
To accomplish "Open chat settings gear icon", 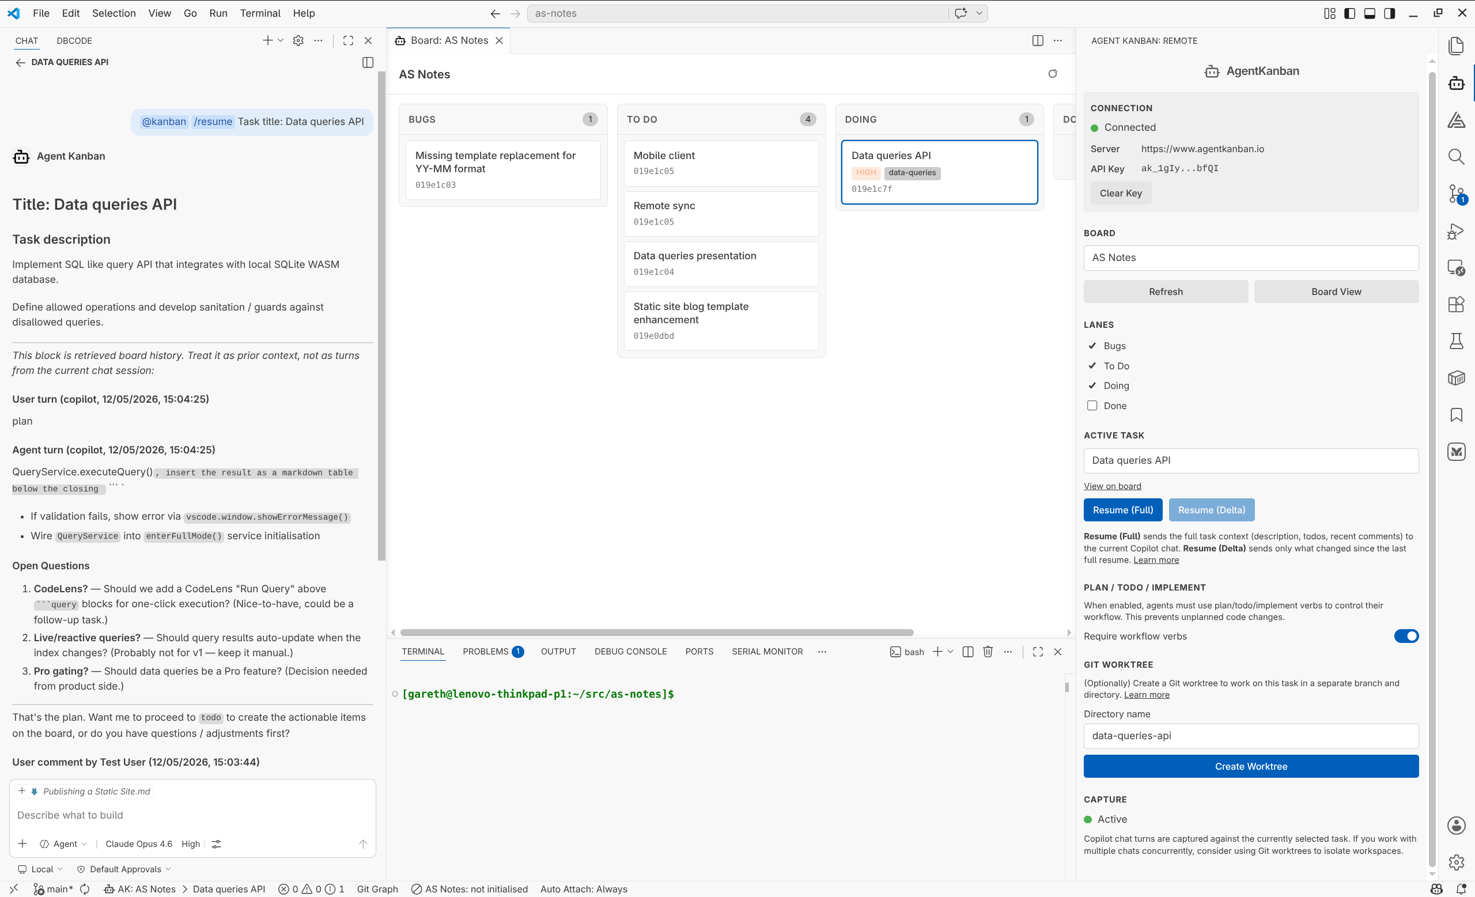I will point(298,40).
